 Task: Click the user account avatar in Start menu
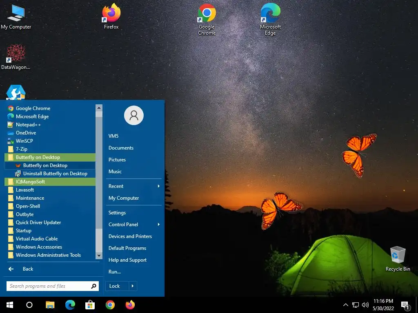134,115
